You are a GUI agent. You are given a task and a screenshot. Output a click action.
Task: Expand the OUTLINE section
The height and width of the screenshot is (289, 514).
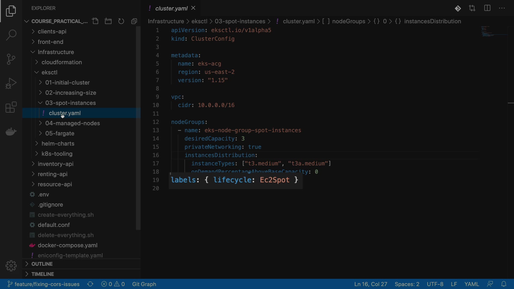42,264
